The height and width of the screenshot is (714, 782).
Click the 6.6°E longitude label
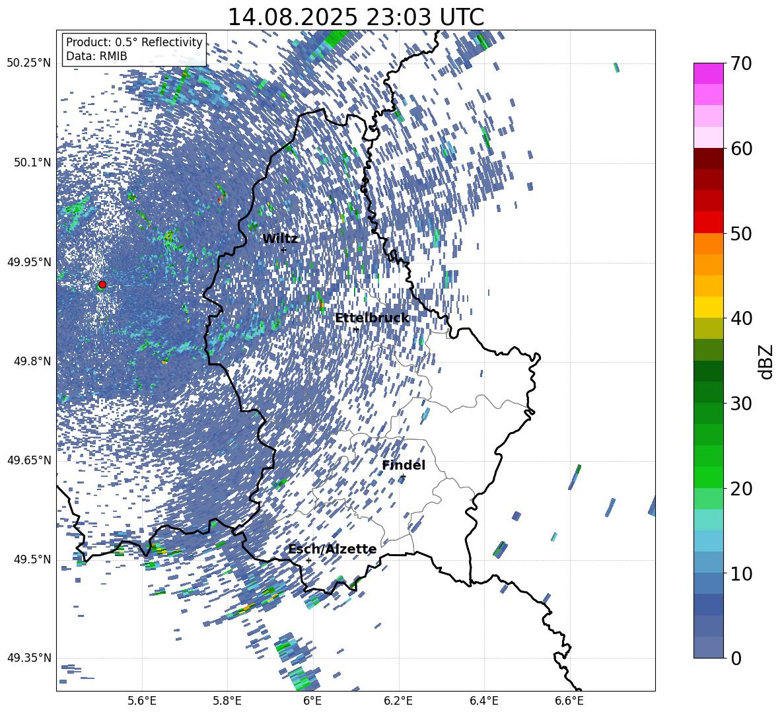[x=569, y=701]
